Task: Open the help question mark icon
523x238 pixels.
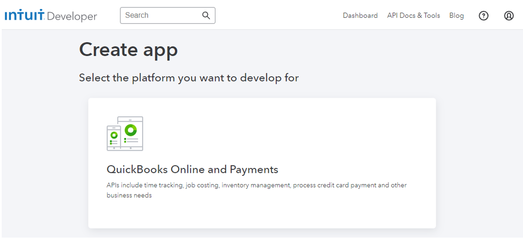Action: (483, 16)
